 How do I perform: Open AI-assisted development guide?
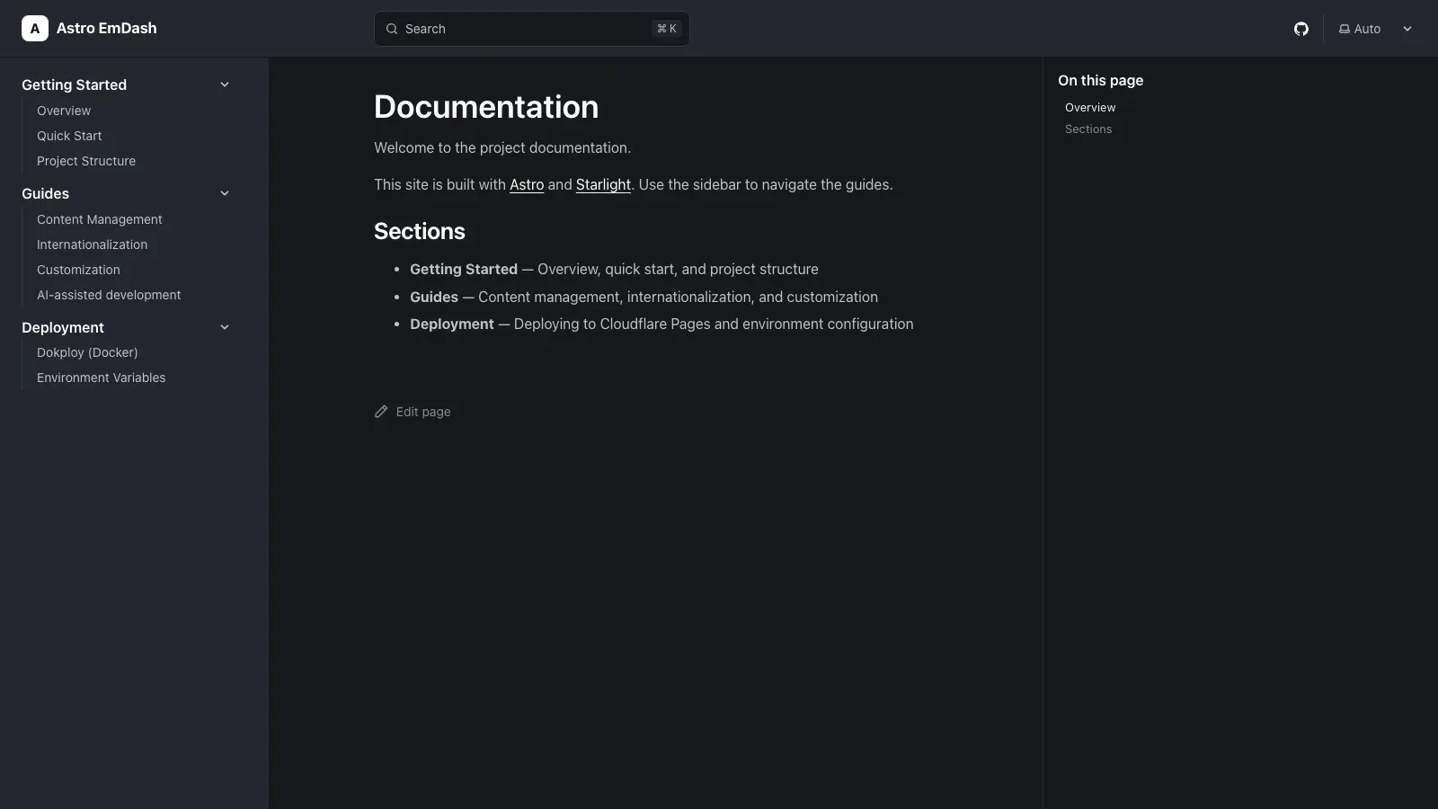(x=109, y=295)
